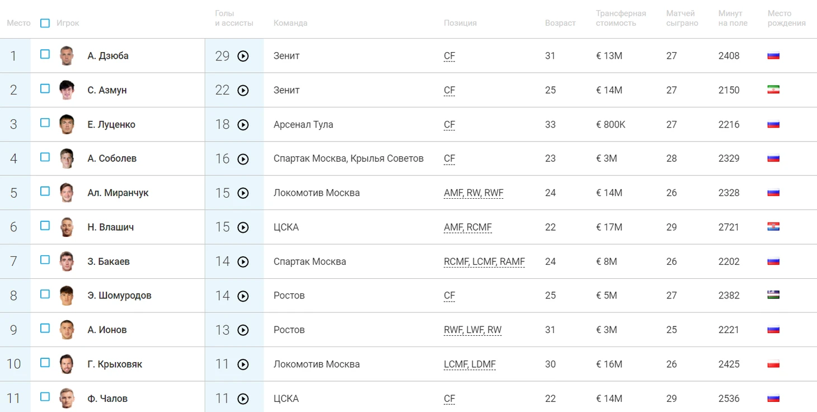
Task: Expand CF position abbreviation for Дзюба
Action: tap(449, 56)
